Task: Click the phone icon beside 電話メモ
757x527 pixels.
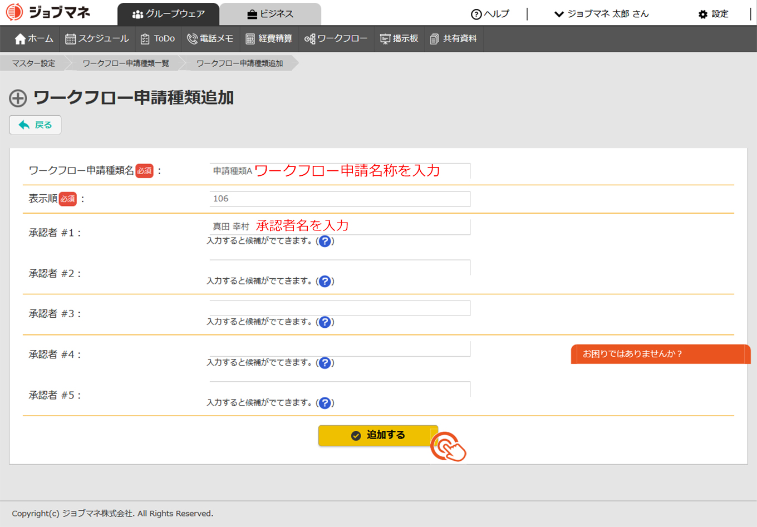Action: (192, 39)
